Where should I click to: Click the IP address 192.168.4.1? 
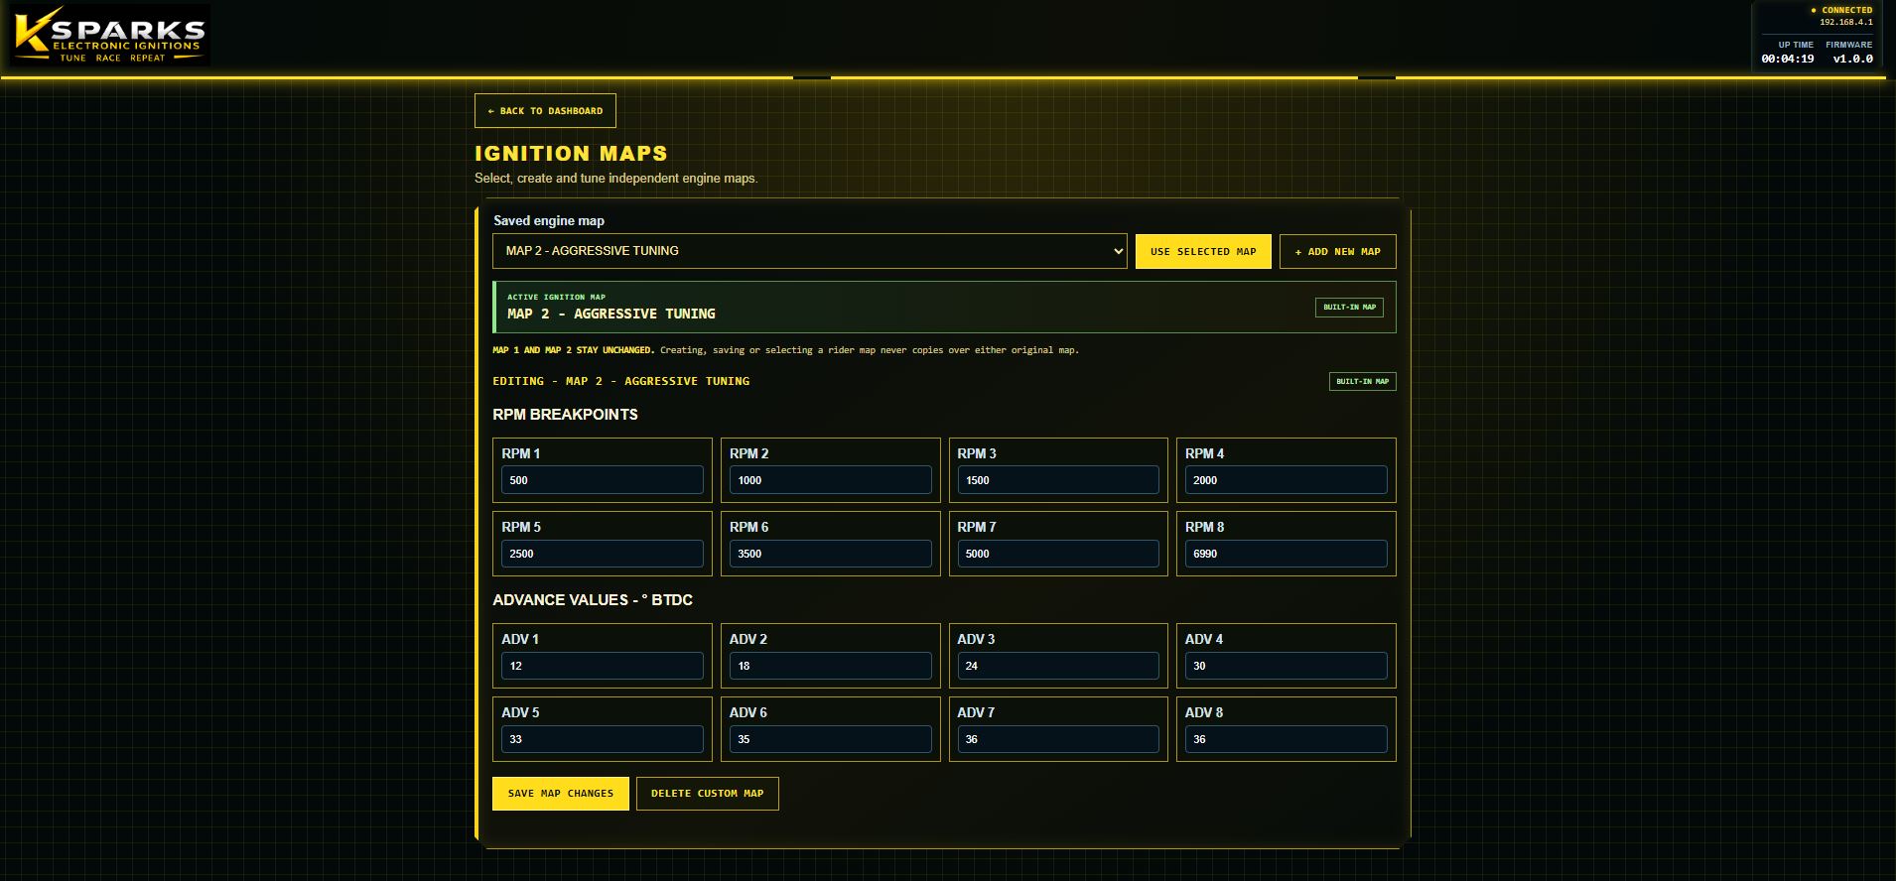pos(1846,22)
